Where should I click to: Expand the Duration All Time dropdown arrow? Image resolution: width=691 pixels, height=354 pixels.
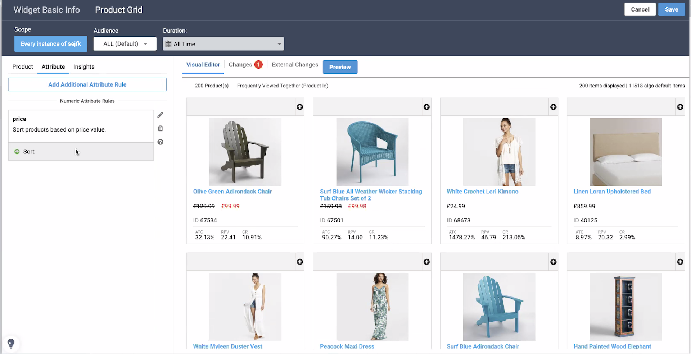[279, 44]
